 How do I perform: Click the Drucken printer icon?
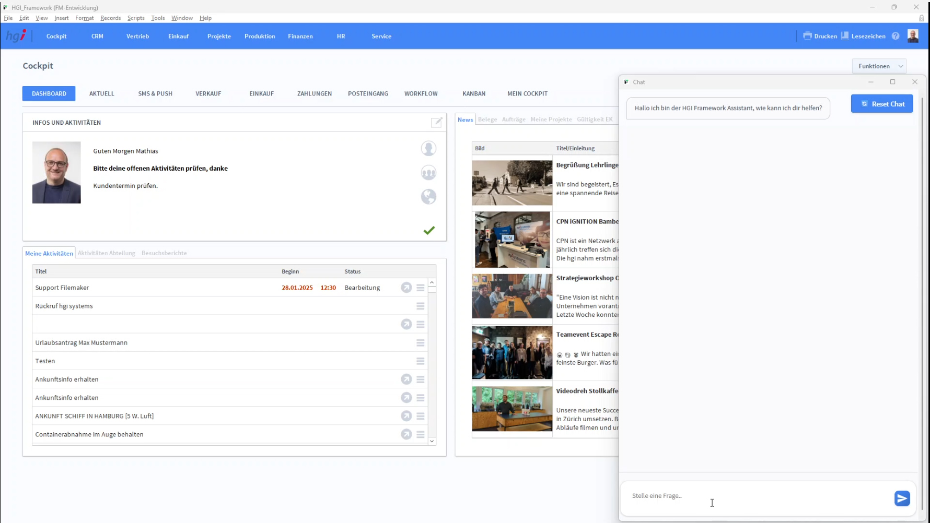click(807, 36)
